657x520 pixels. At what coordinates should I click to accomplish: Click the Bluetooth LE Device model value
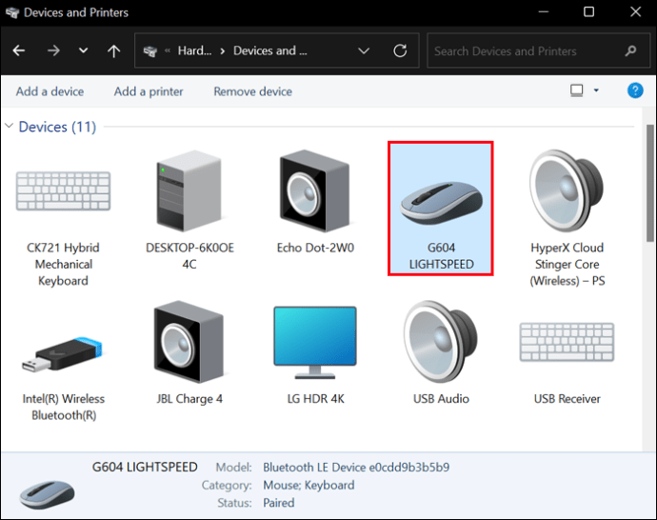coord(356,468)
